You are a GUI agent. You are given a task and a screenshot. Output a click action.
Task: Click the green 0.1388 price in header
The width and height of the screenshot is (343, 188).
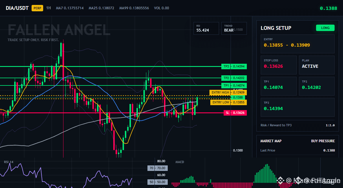coord(328,8)
